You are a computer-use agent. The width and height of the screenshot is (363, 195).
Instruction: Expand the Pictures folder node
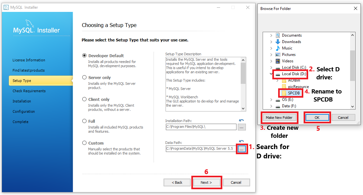pyautogui.click(x=271, y=55)
